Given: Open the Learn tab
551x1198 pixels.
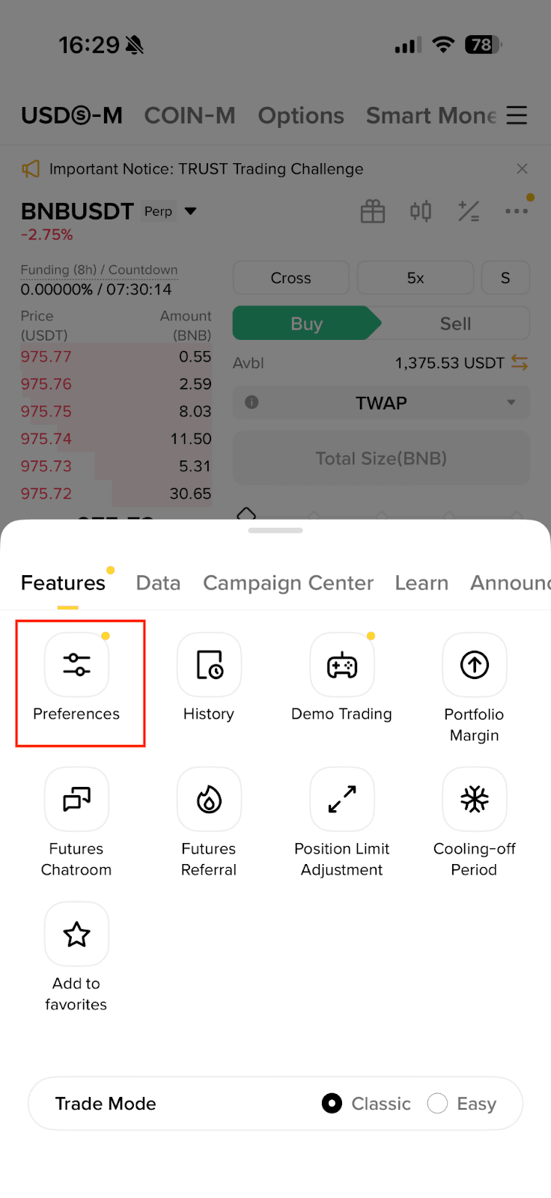Looking at the screenshot, I should [x=421, y=583].
